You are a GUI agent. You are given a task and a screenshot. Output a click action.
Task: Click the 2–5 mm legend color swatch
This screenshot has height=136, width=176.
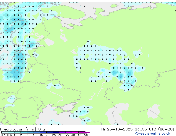(x=24, y=132)
